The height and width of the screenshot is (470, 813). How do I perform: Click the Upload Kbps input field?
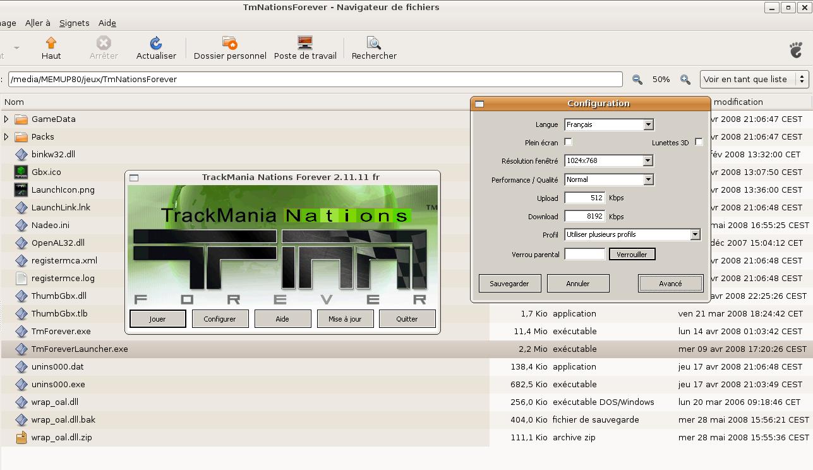click(x=585, y=198)
